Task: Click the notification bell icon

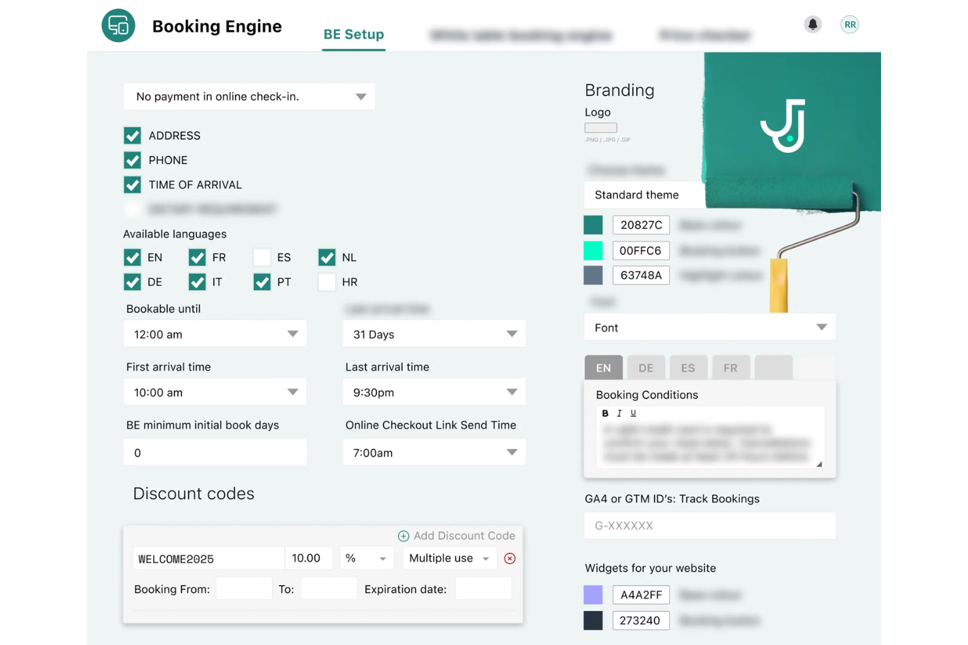Action: pos(812,24)
